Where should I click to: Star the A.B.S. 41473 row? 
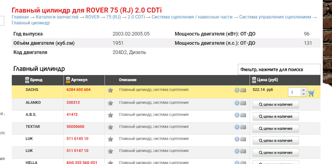click(110, 115)
